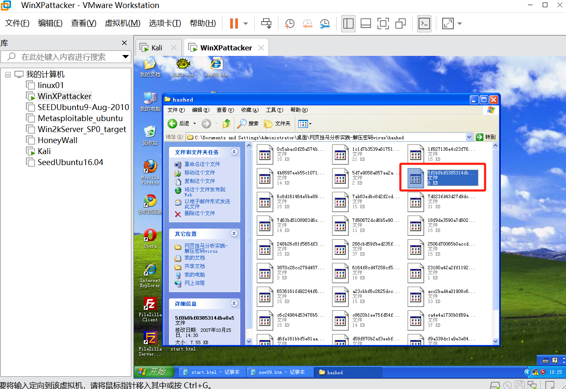Take a snapshot with the clock-plus icon
566x389 pixels.
[x=290, y=24]
